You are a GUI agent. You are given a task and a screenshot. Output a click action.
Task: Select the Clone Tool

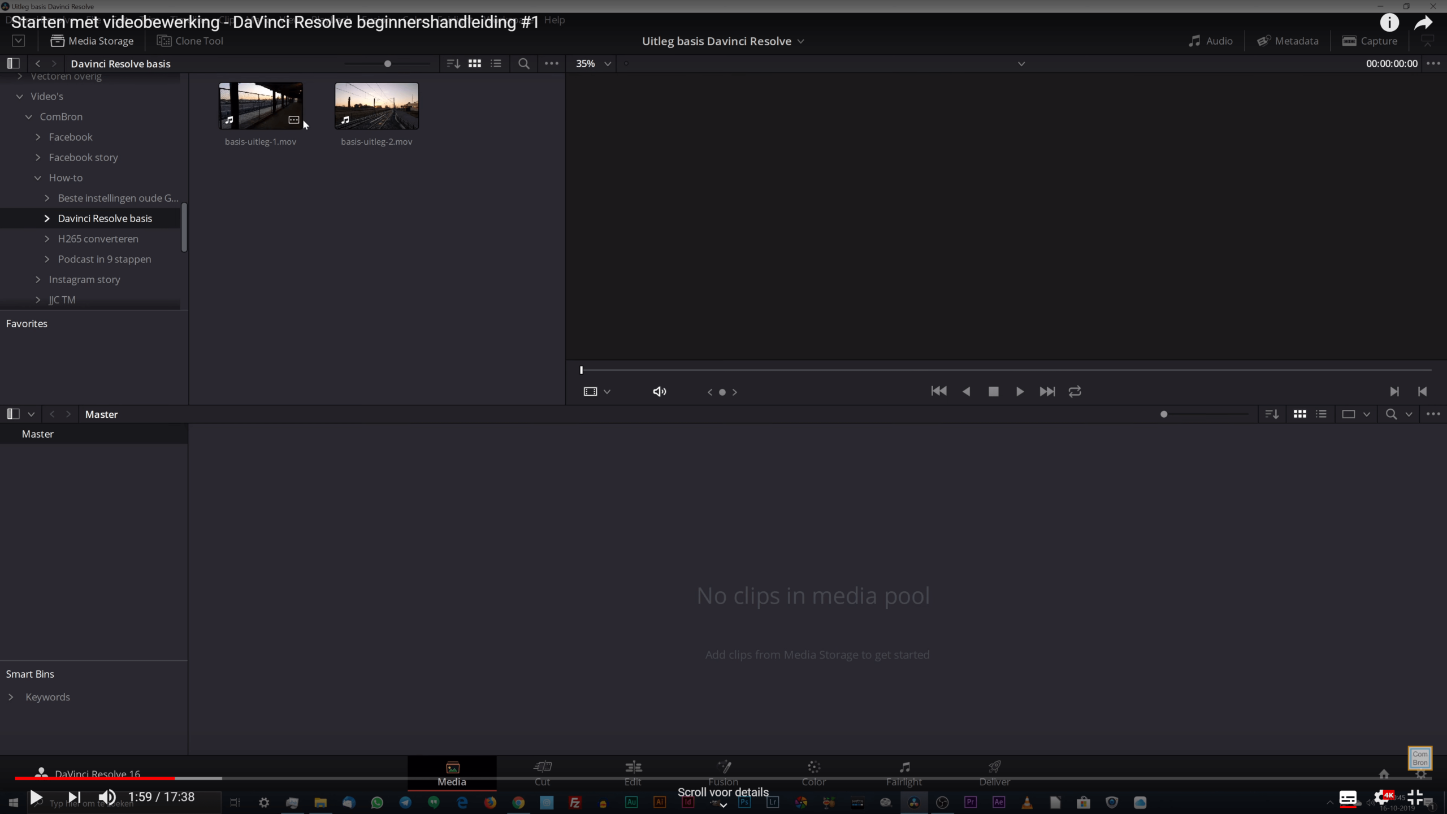point(189,41)
